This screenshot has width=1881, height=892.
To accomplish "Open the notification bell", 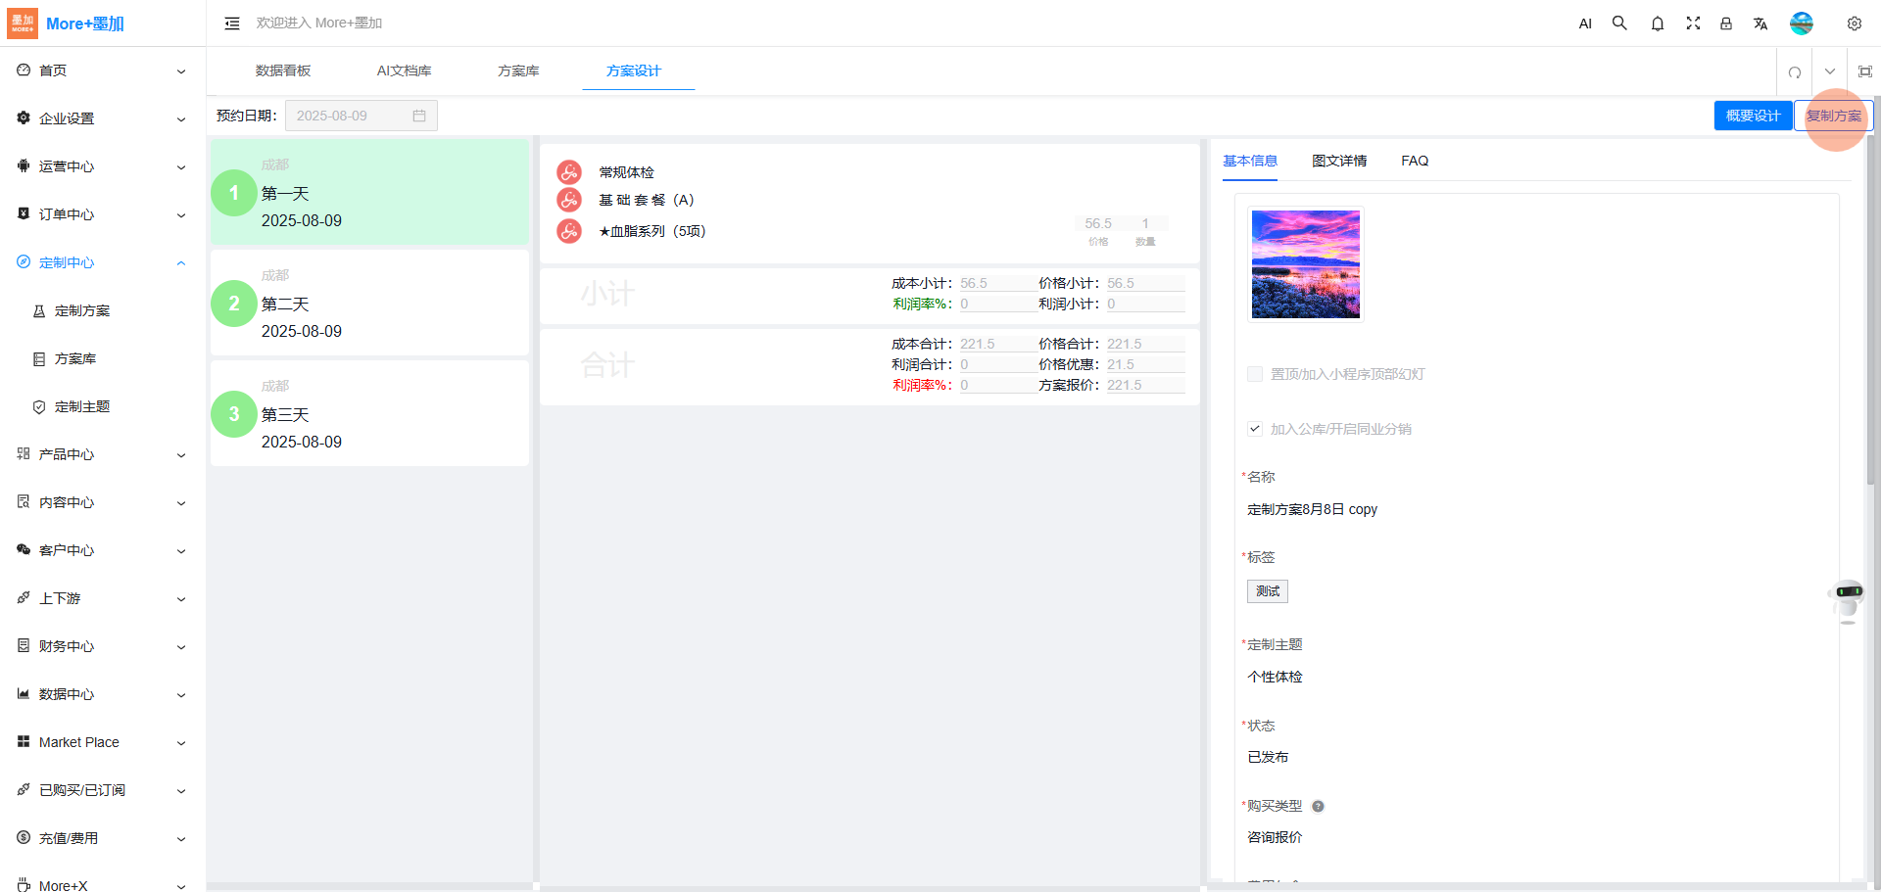I will 1657,23.
